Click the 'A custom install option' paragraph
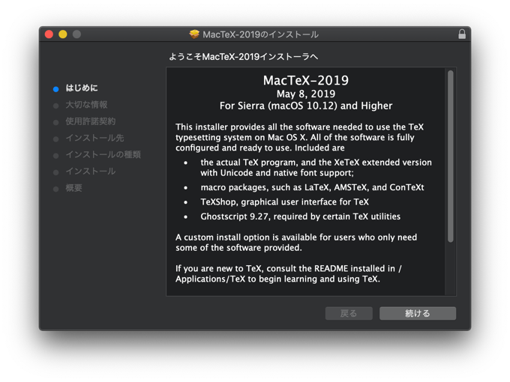 296,243
